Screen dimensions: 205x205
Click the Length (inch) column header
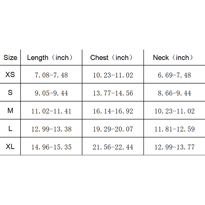coord(50,58)
